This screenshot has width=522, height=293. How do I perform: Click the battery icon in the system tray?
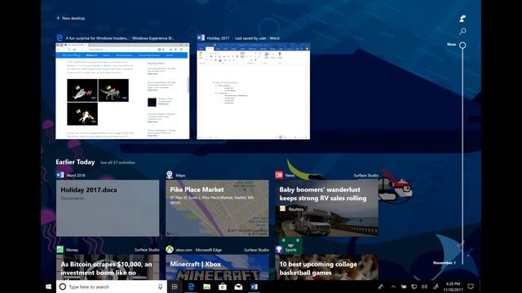404,286
